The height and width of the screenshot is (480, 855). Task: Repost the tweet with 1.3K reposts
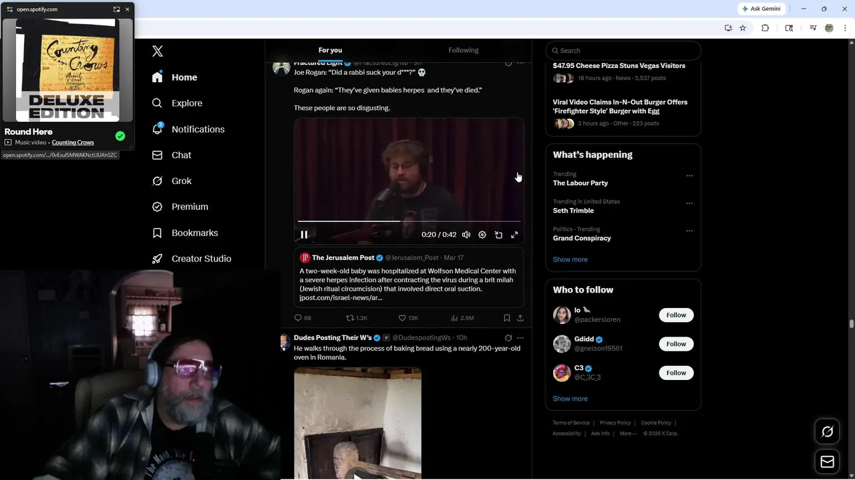coord(357,318)
